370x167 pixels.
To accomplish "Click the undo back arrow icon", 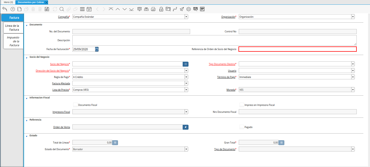I will (4, 9).
